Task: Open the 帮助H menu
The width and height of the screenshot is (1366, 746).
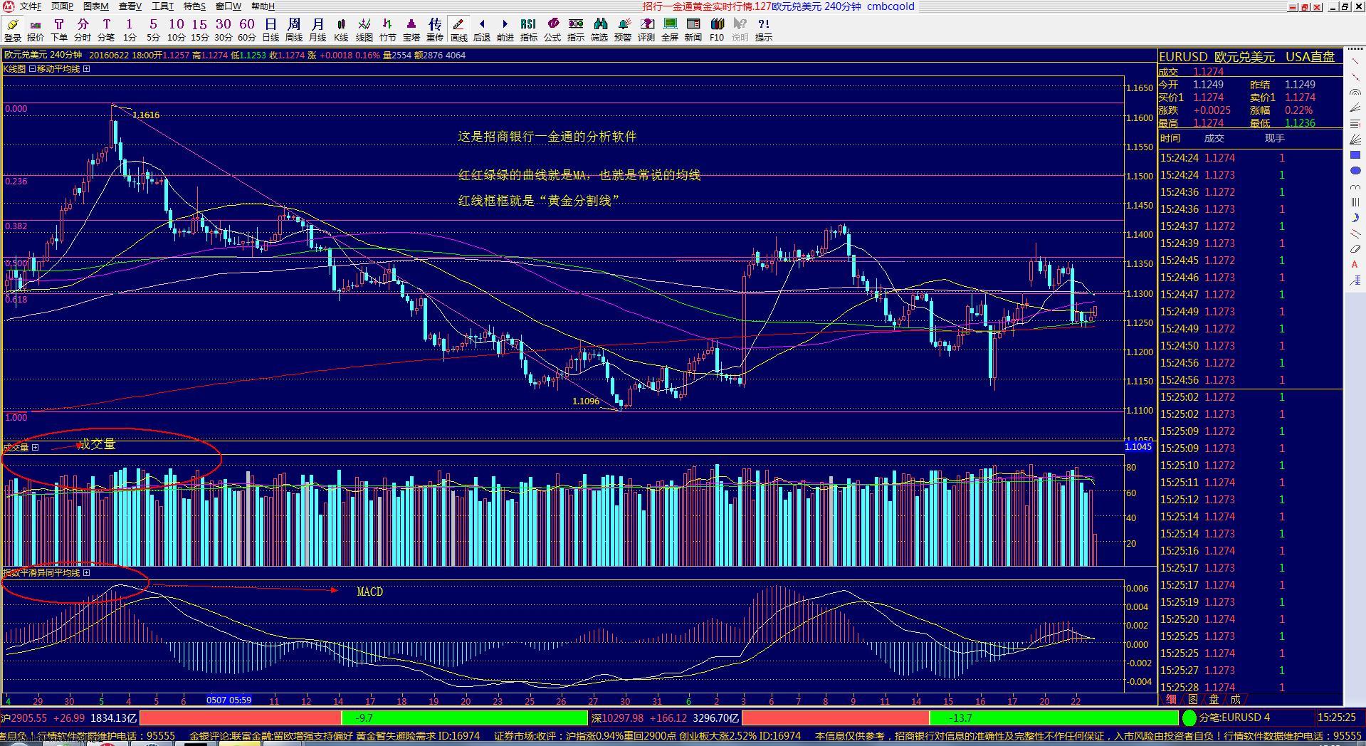Action: [x=263, y=6]
